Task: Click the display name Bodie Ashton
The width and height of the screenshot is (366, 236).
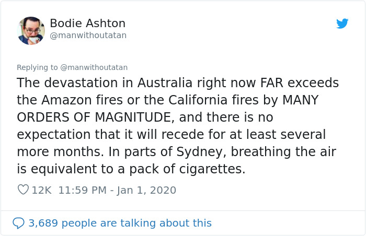Action: click(87, 23)
